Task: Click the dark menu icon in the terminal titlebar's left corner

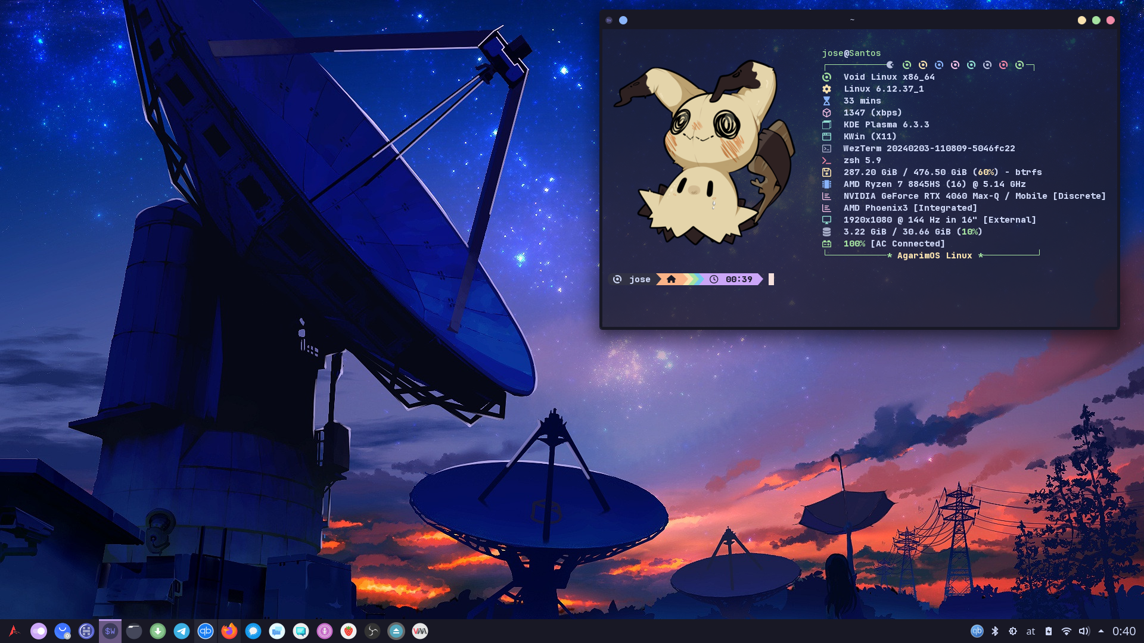Action: click(x=609, y=20)
